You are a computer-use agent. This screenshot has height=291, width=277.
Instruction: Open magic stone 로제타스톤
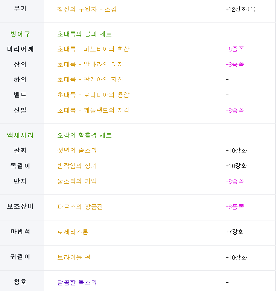click(73, 232)
